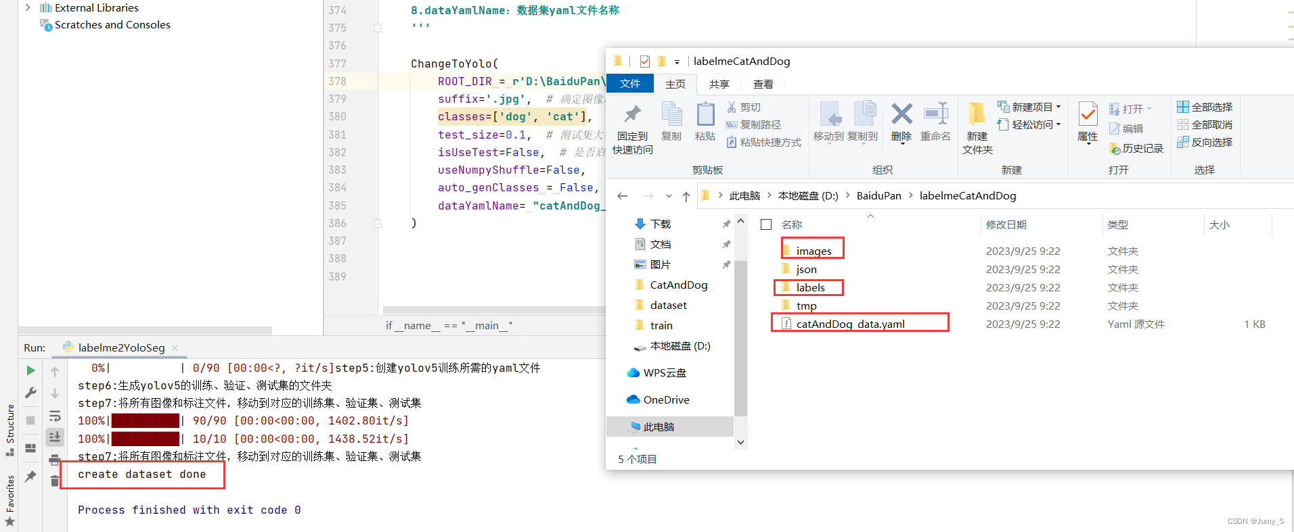Select the labels folder
Viewport: 1294px width, 532px height.
[x=810, y=287]
